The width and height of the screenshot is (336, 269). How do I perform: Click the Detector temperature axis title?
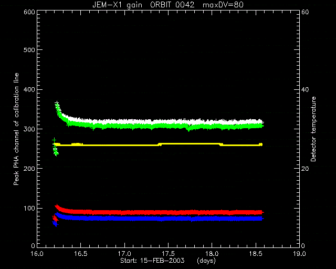[313, 129]
